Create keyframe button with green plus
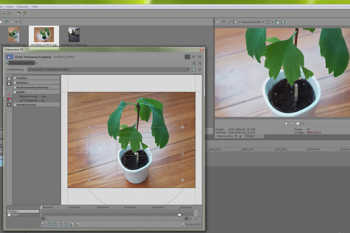Screen dimensions: 350x233 click(x=72, y=224)
